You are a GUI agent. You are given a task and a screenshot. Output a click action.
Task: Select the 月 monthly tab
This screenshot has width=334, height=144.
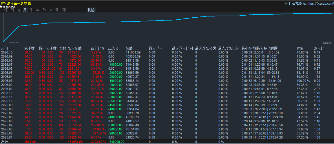point(25,10)
